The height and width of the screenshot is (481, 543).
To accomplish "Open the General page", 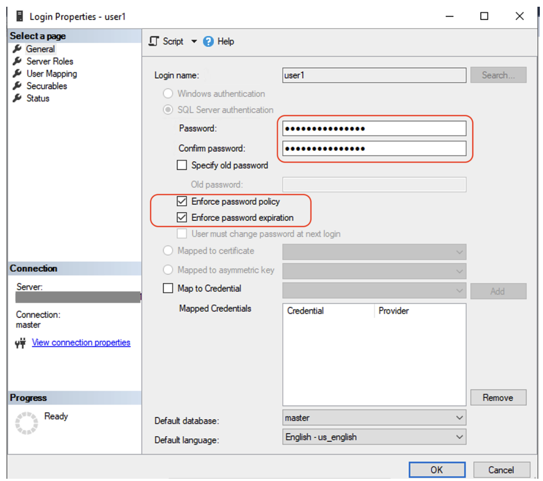I will pyautogui.click(x=40, y=49).
